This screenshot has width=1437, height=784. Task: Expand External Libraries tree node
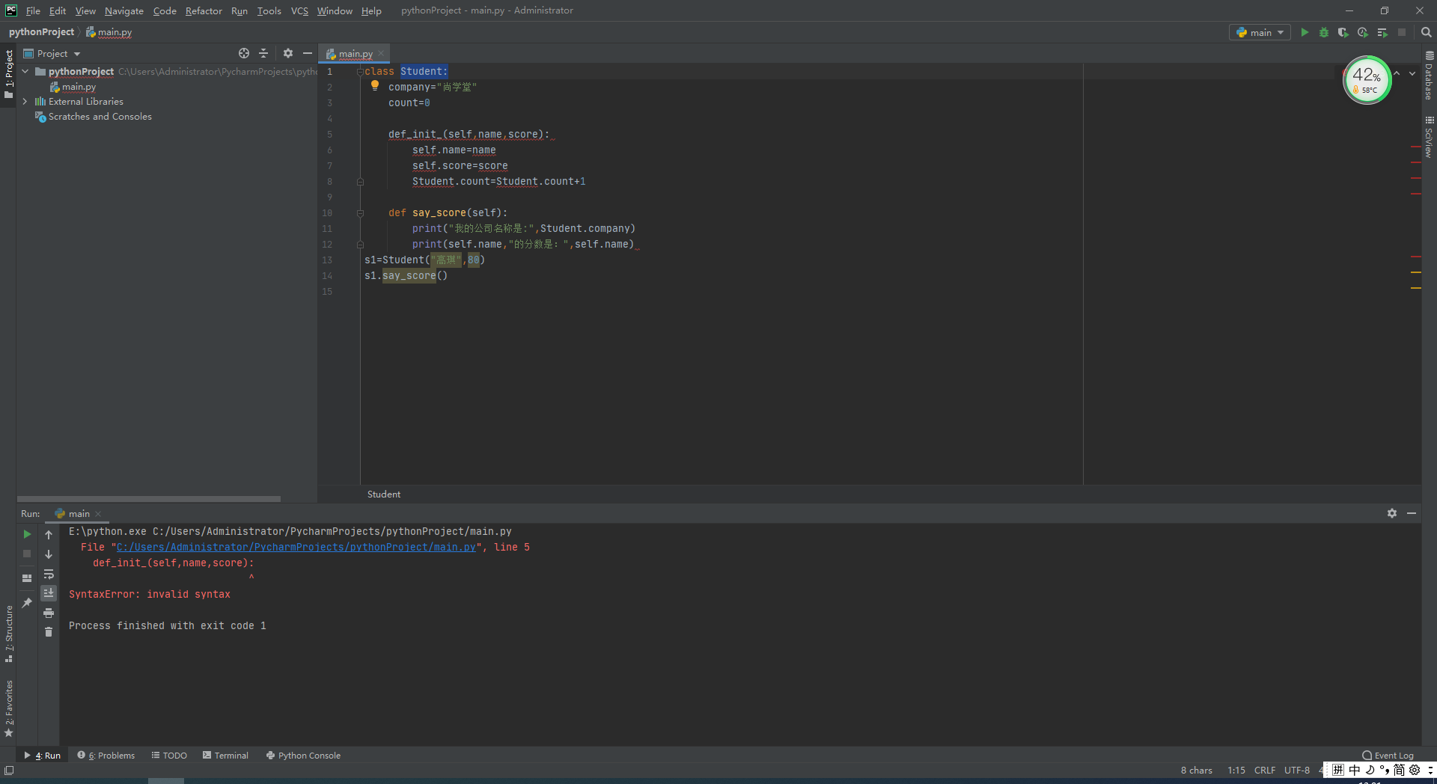click(25, 101)
